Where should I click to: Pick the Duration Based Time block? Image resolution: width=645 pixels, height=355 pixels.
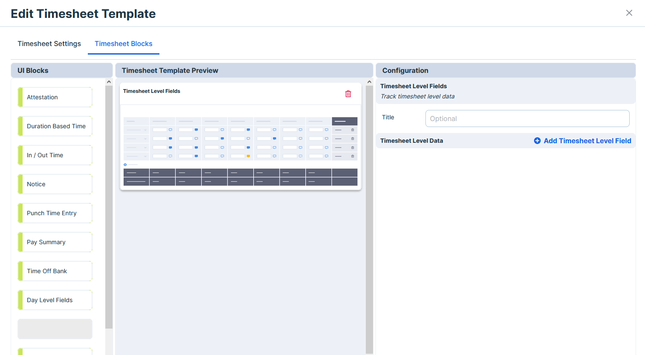pyautogui.click(x=55, y=126)
